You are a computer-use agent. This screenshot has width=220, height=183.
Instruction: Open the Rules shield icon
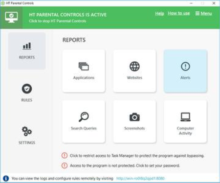click(x=27, y=89)
